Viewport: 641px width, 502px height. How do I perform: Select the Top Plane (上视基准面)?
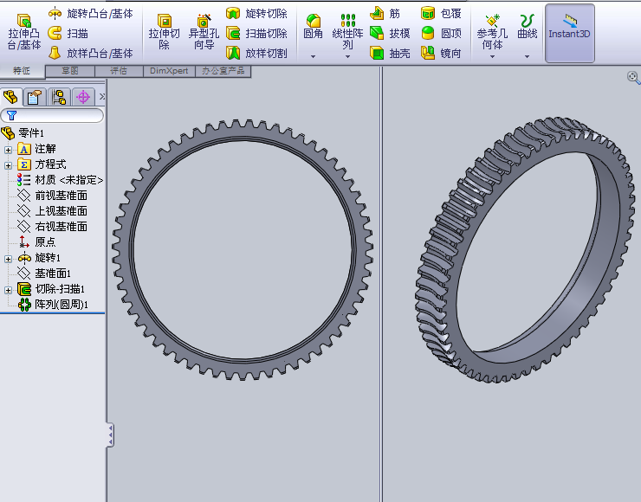tap(52, 211)
